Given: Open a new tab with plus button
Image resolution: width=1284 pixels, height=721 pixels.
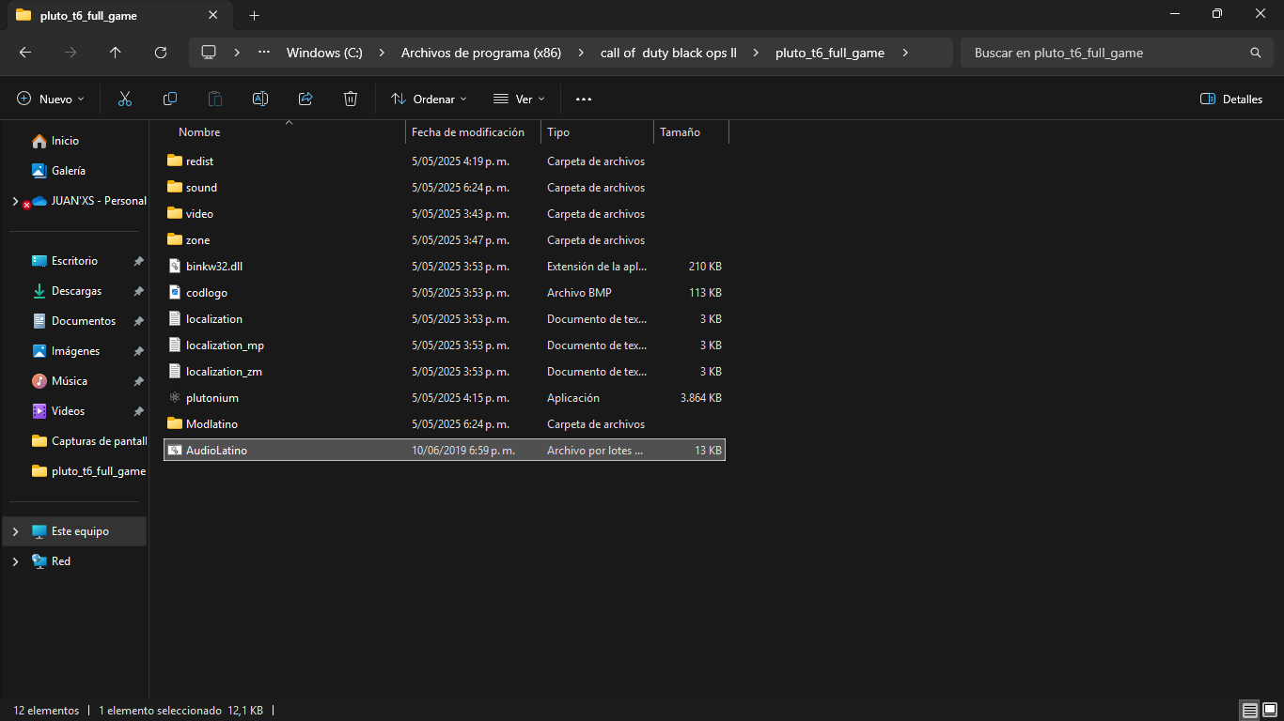Looking at the screenshot, I should tap(254, 15).
